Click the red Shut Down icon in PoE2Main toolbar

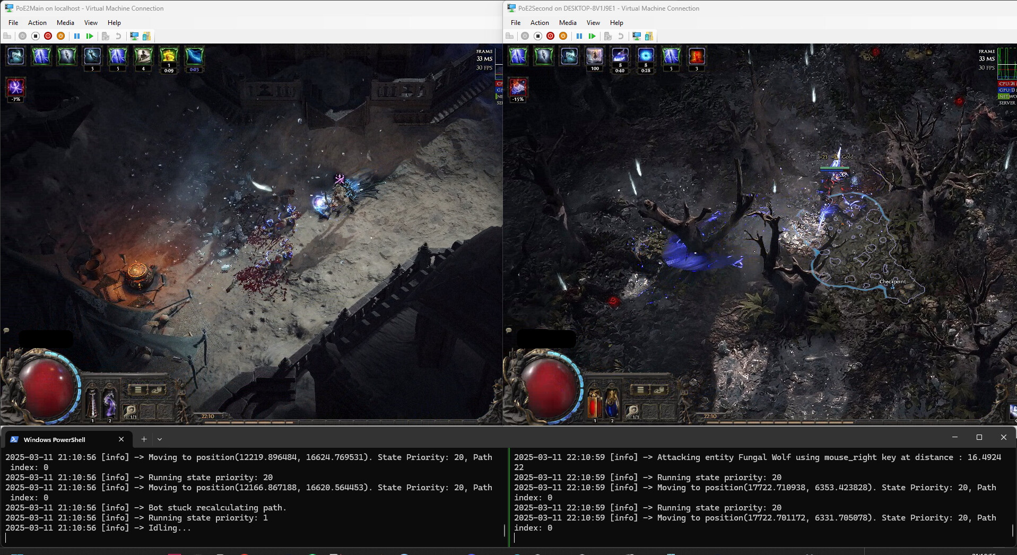(48, 36)
